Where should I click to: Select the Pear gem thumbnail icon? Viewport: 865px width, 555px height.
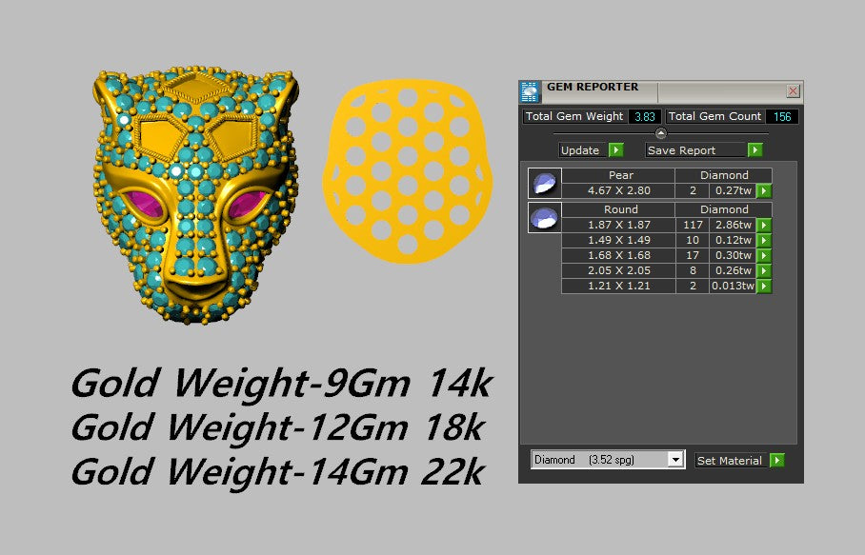(545, 184)
